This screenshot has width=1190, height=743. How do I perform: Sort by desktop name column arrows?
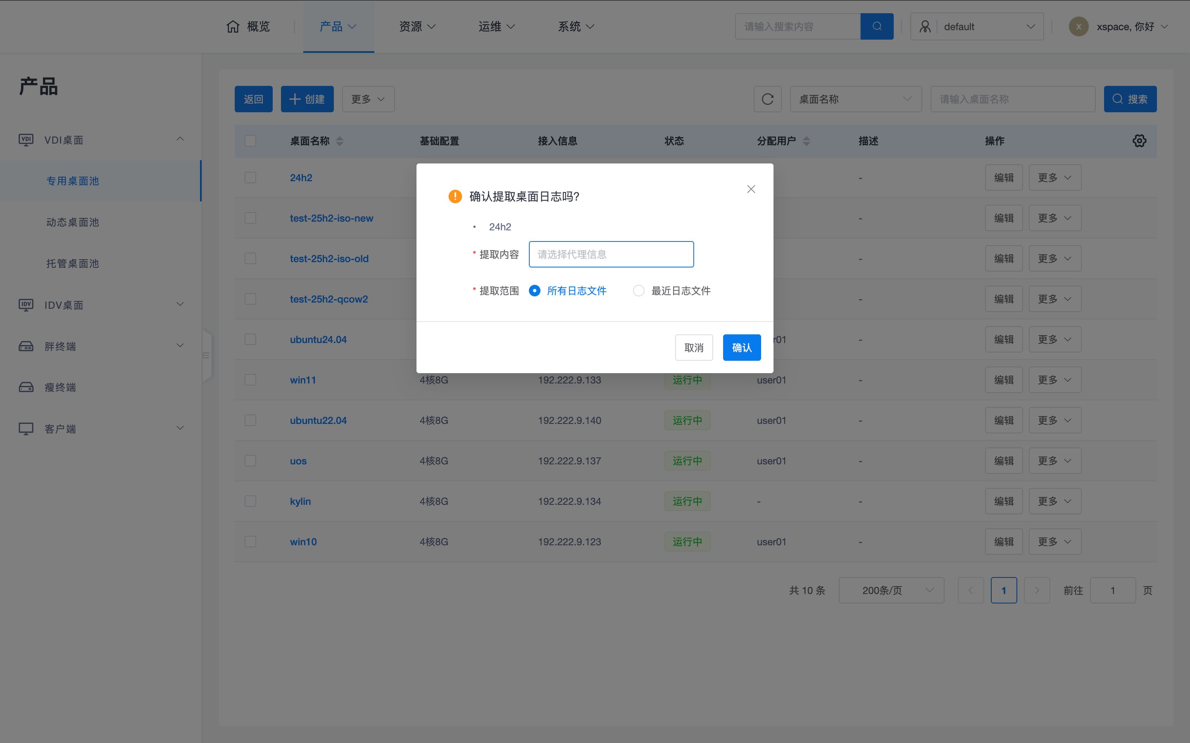tap(339, 142)
